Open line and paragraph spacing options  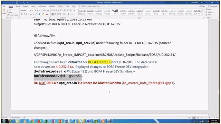64,14
